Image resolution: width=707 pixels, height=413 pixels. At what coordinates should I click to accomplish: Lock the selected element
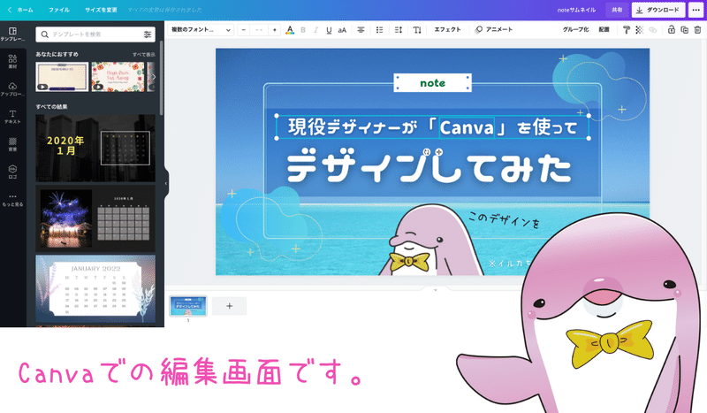(x=672, y=30)
